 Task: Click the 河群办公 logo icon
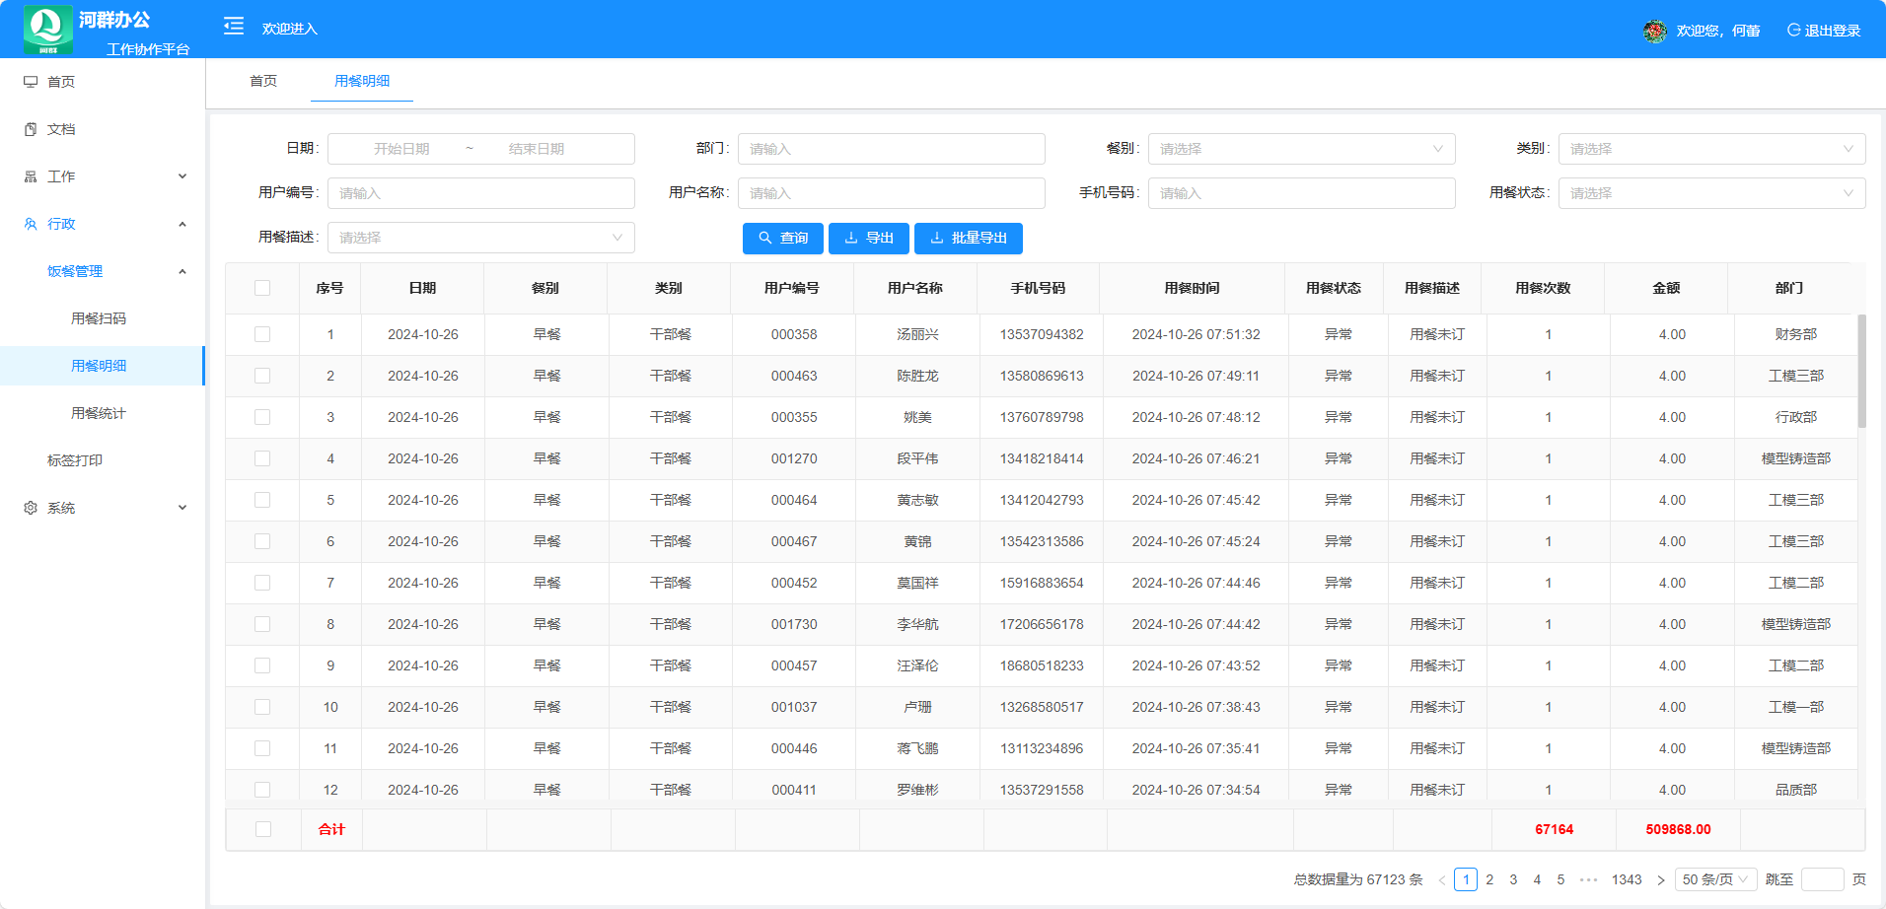tap(47, 29)
